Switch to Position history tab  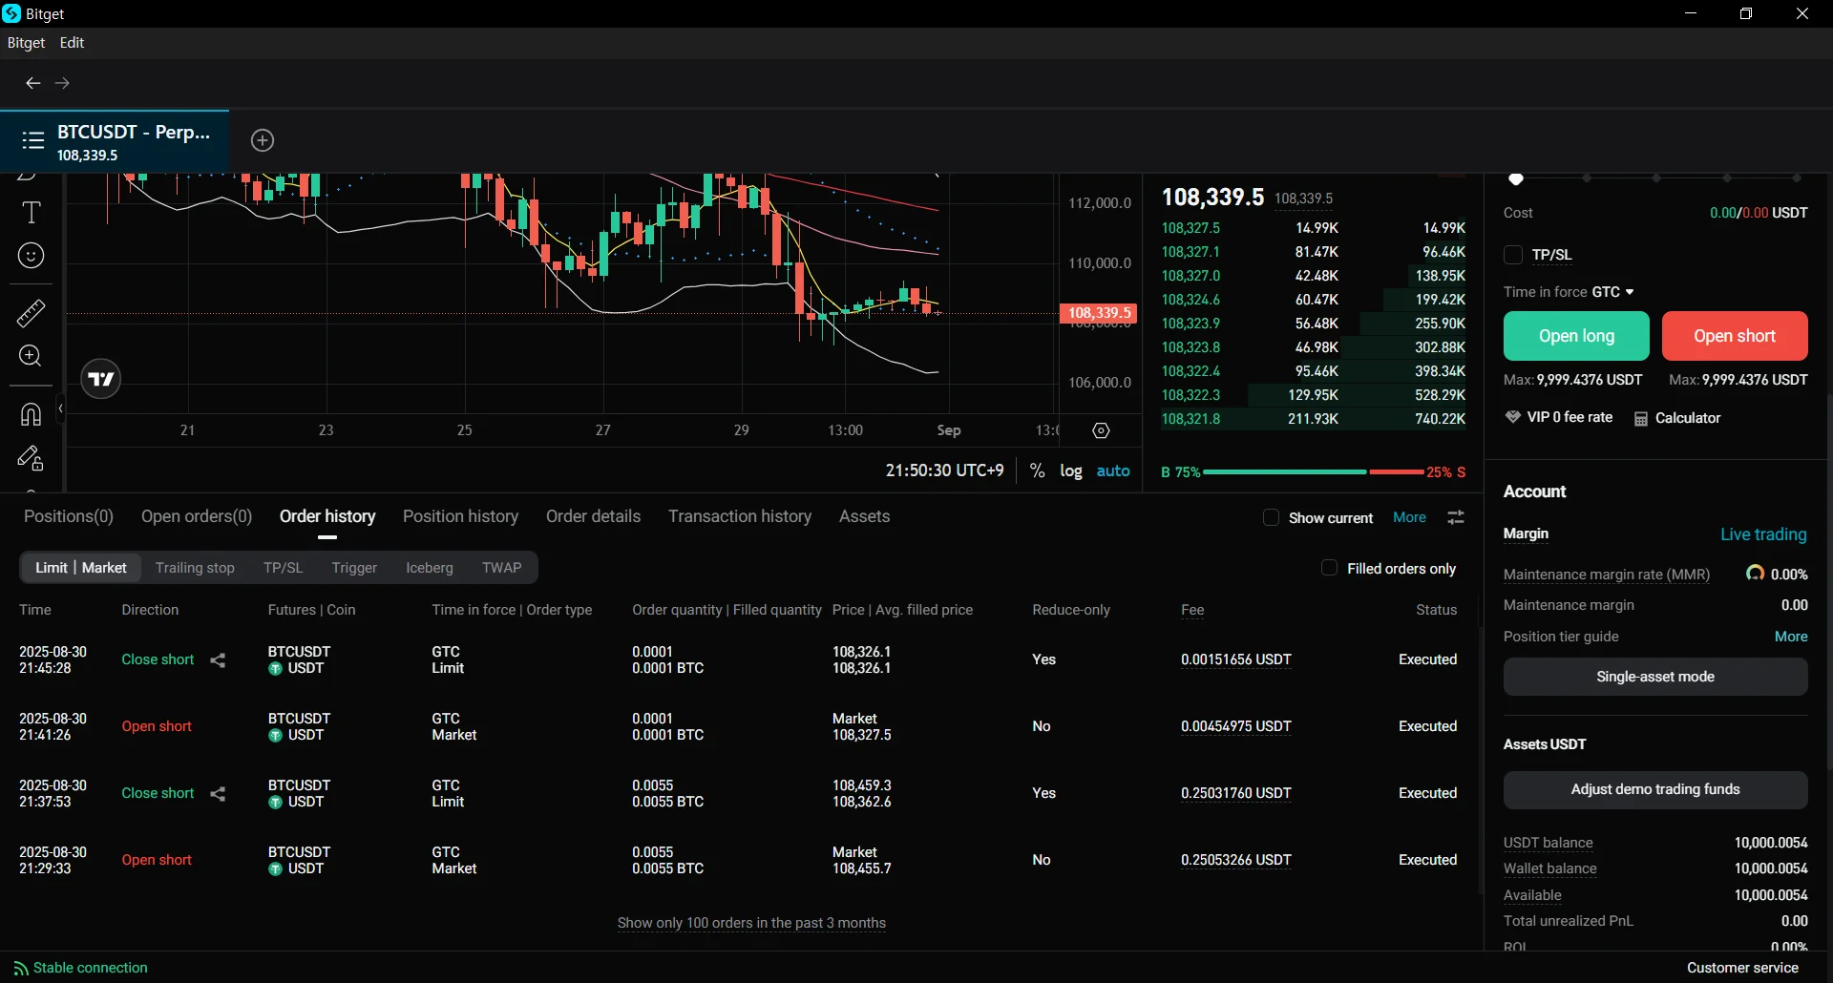click(460, 516)
